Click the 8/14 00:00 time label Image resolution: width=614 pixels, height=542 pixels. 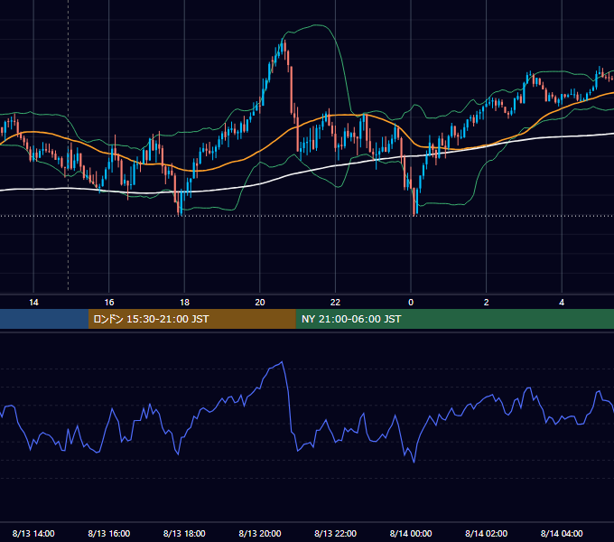coord(411,533)
